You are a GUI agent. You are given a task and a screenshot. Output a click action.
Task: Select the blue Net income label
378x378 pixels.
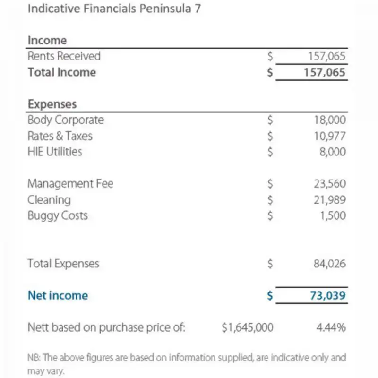point(58,296)
